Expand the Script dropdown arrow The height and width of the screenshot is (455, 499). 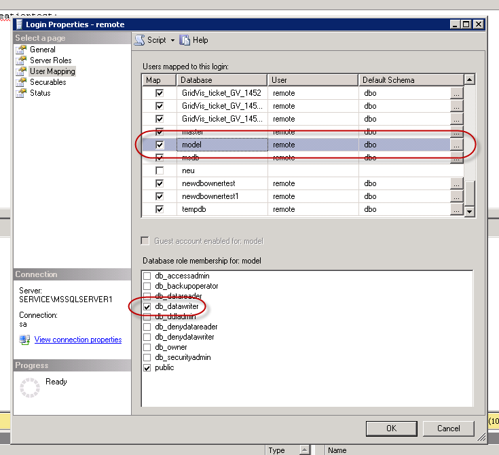[172, 40]
